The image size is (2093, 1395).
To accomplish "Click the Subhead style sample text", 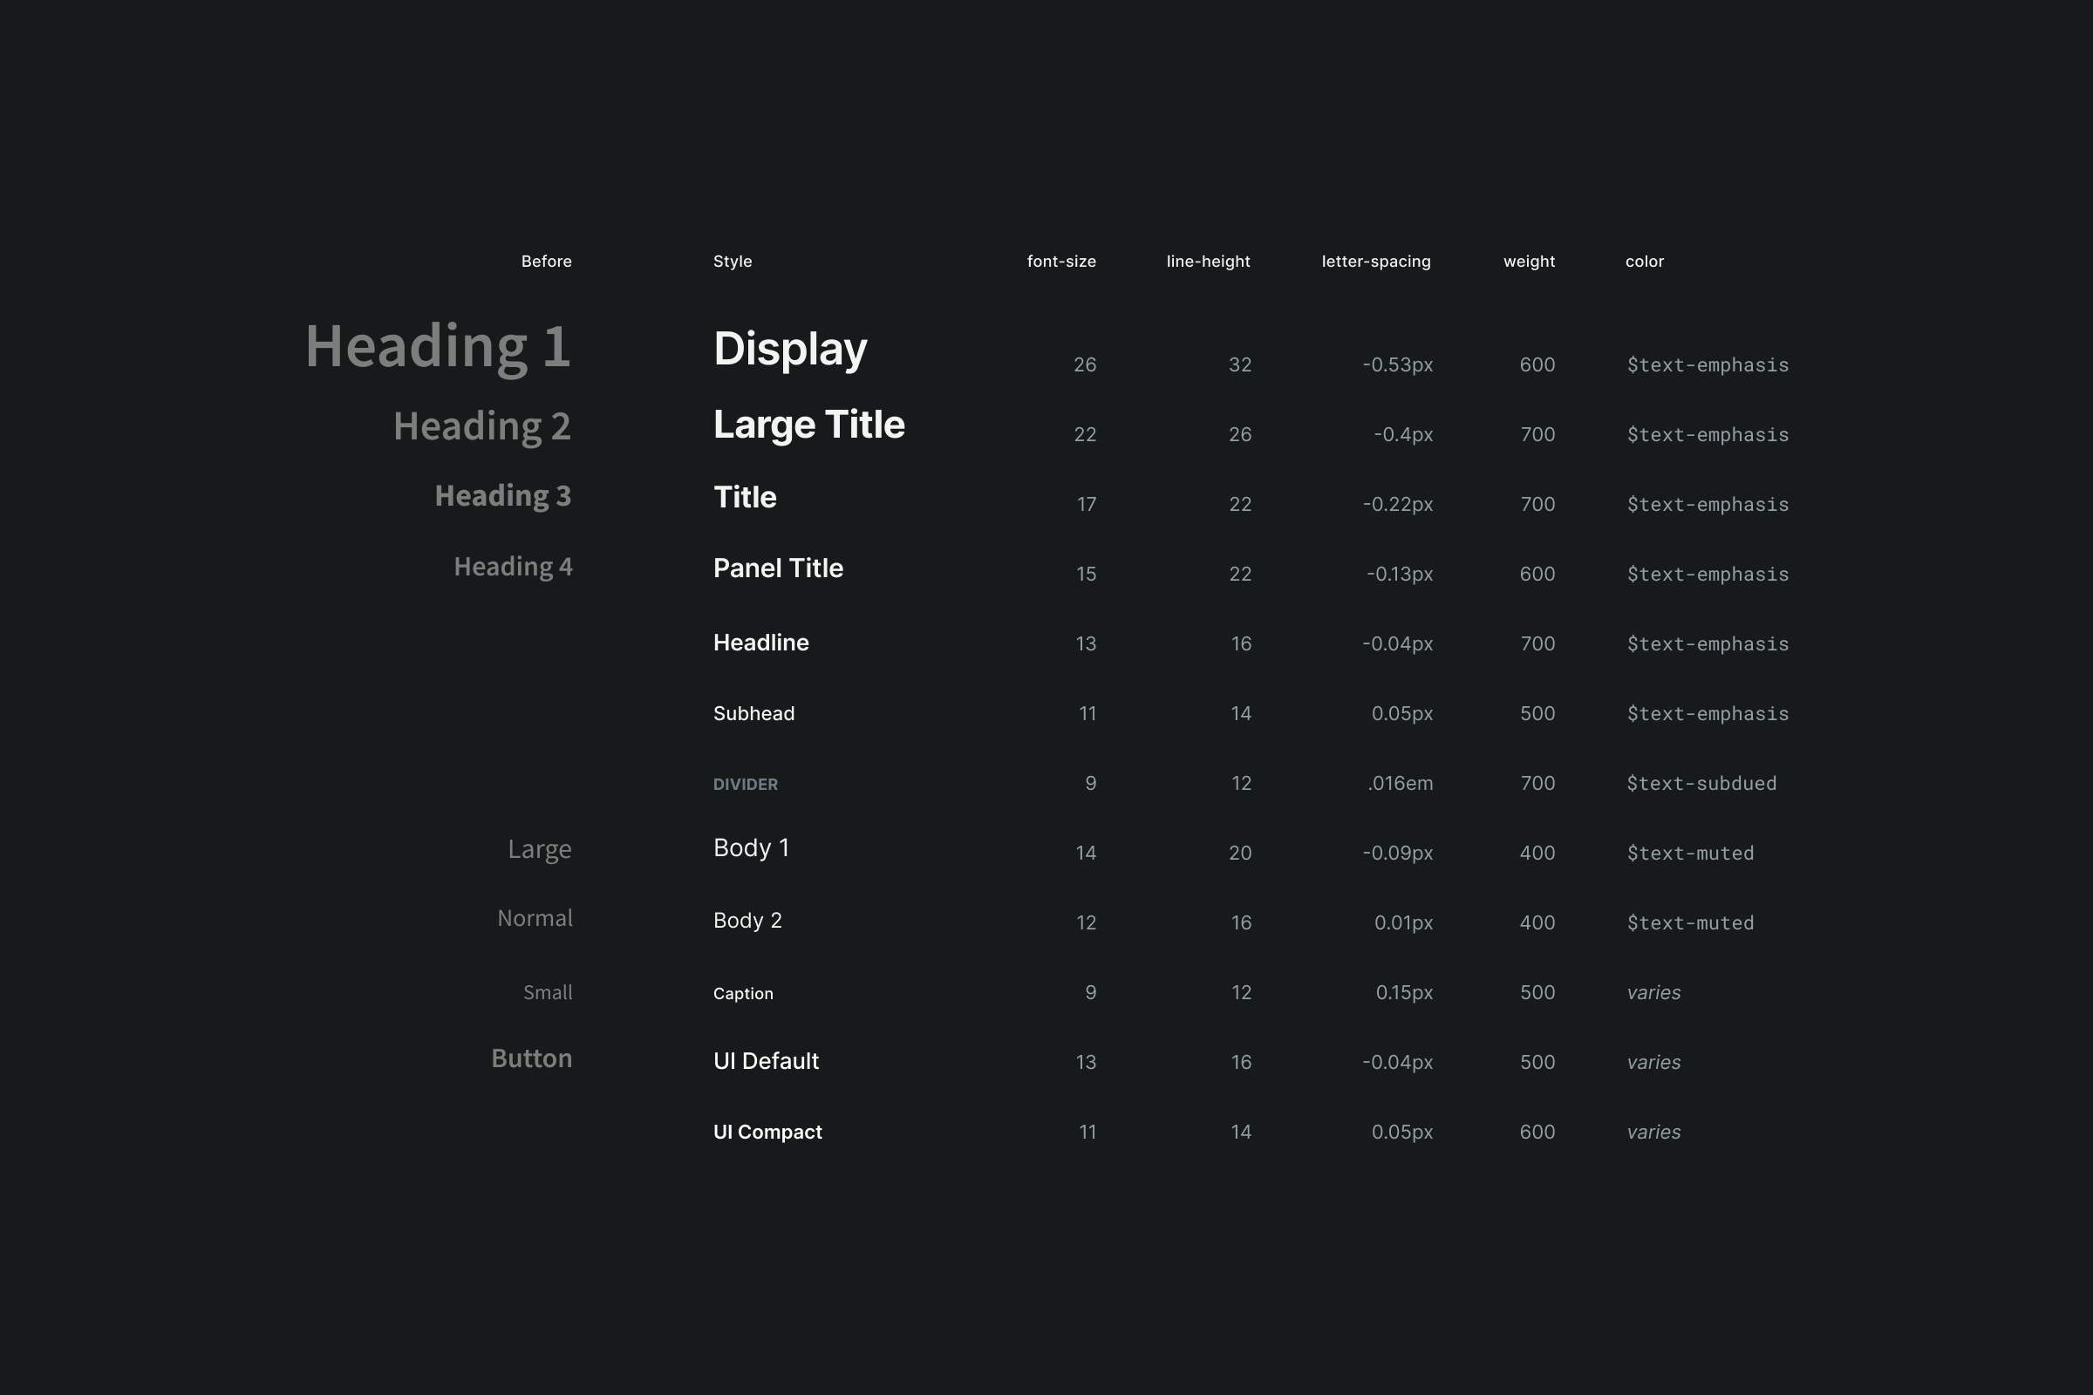I will click(x=753, y=713).
